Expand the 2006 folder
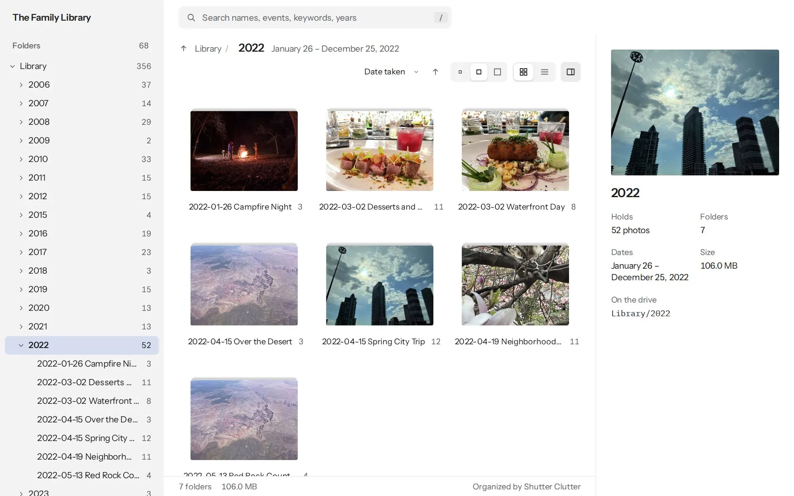This screenshot has height=496, width=794. tap(21, 85)
